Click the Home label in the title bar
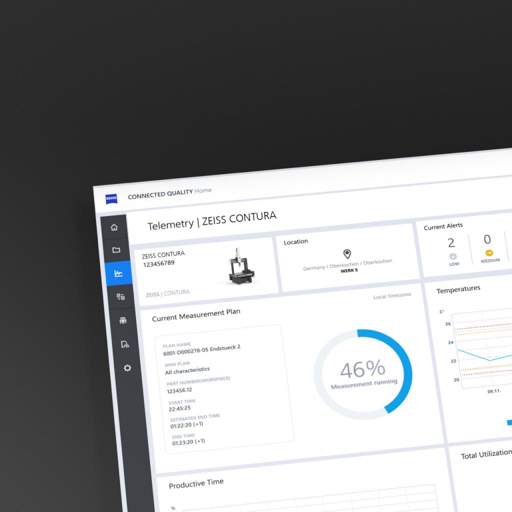The image size is (512, 512). tap(204, 190)
